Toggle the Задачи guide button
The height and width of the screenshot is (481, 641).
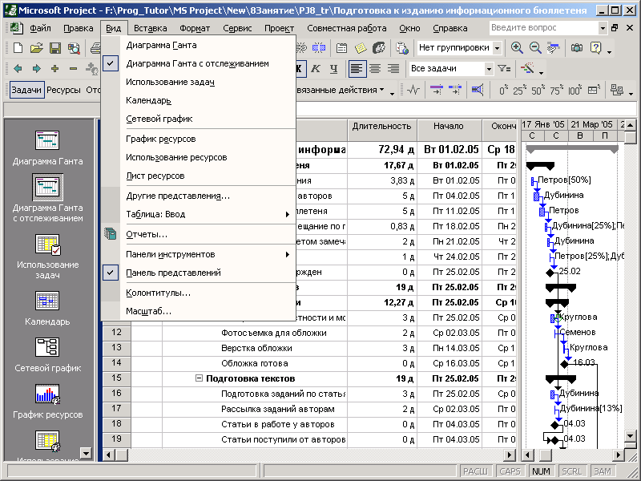[x=26, y=90]
